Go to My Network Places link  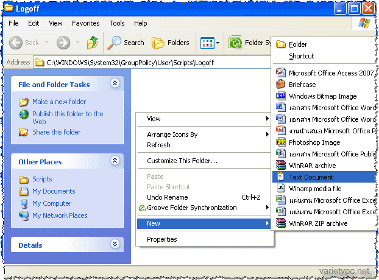60,215
